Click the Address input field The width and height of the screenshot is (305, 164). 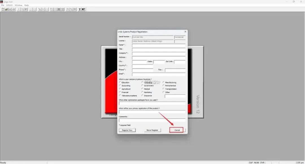click(159, 58)
